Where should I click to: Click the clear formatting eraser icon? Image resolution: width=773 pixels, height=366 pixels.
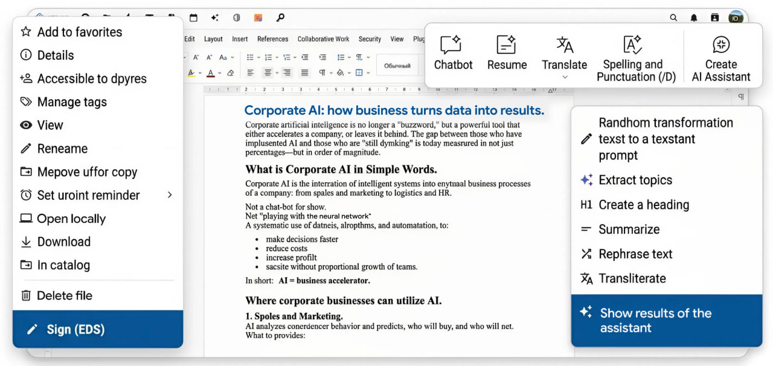[x=230, y=73]
